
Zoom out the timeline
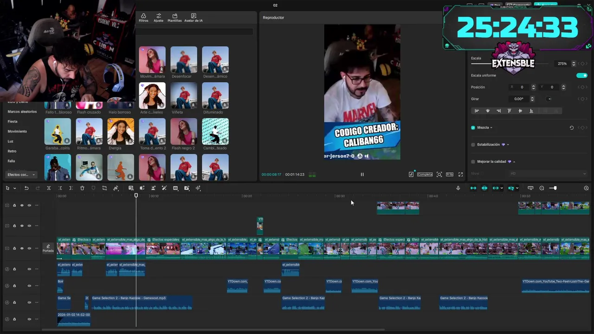click(x=542, y=188)
